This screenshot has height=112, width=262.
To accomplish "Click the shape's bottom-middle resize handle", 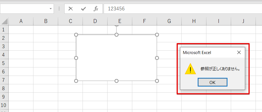I will [117, 81].
